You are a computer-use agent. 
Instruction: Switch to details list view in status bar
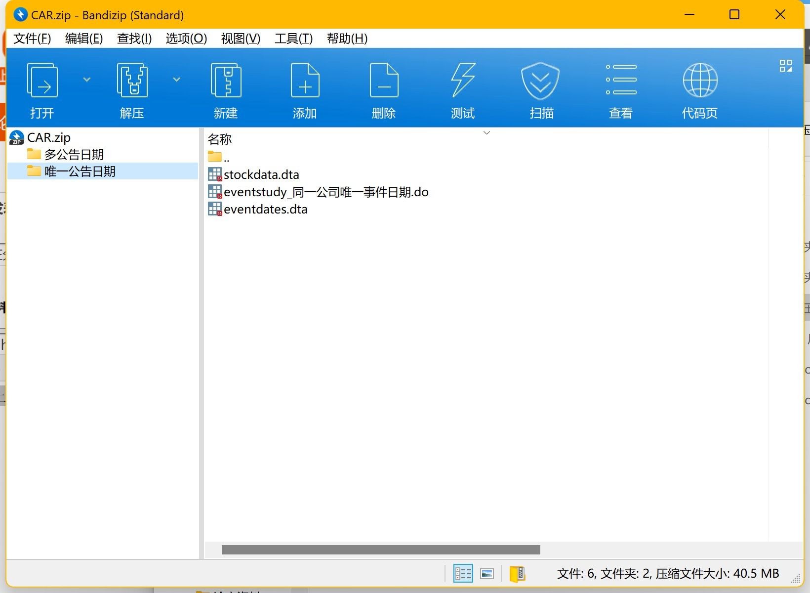tap(463, 574)
